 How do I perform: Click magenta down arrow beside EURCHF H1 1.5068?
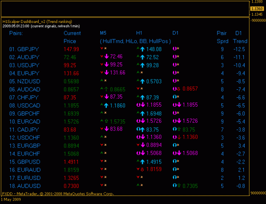pos(143,153)
